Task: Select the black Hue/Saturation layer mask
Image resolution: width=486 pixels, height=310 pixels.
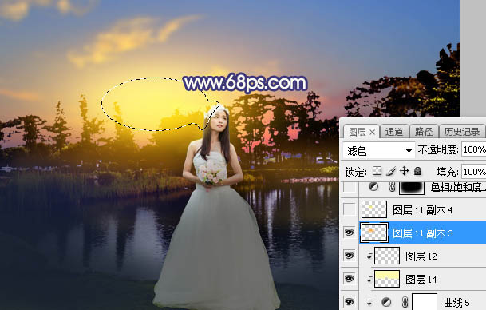Action: tap(412, 188)
